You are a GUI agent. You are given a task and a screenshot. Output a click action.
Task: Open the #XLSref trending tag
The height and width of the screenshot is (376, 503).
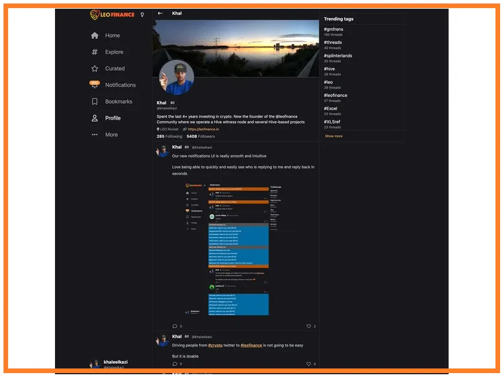332,122
